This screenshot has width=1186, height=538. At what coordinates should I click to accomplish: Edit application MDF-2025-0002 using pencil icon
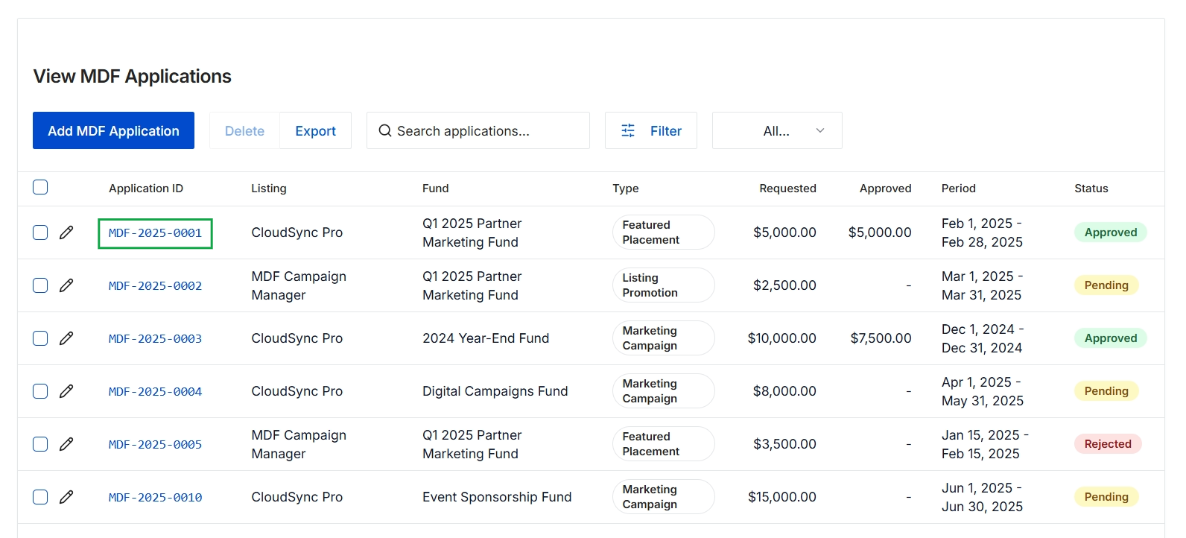coord(66,285)
